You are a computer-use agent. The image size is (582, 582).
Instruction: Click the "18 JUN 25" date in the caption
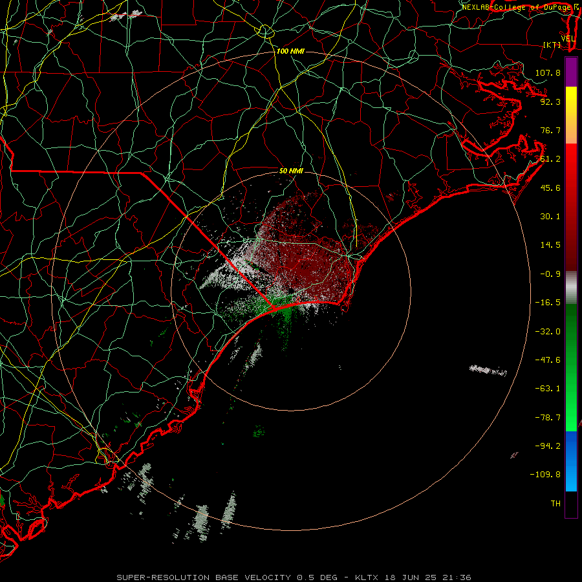[x=412, y=577]
